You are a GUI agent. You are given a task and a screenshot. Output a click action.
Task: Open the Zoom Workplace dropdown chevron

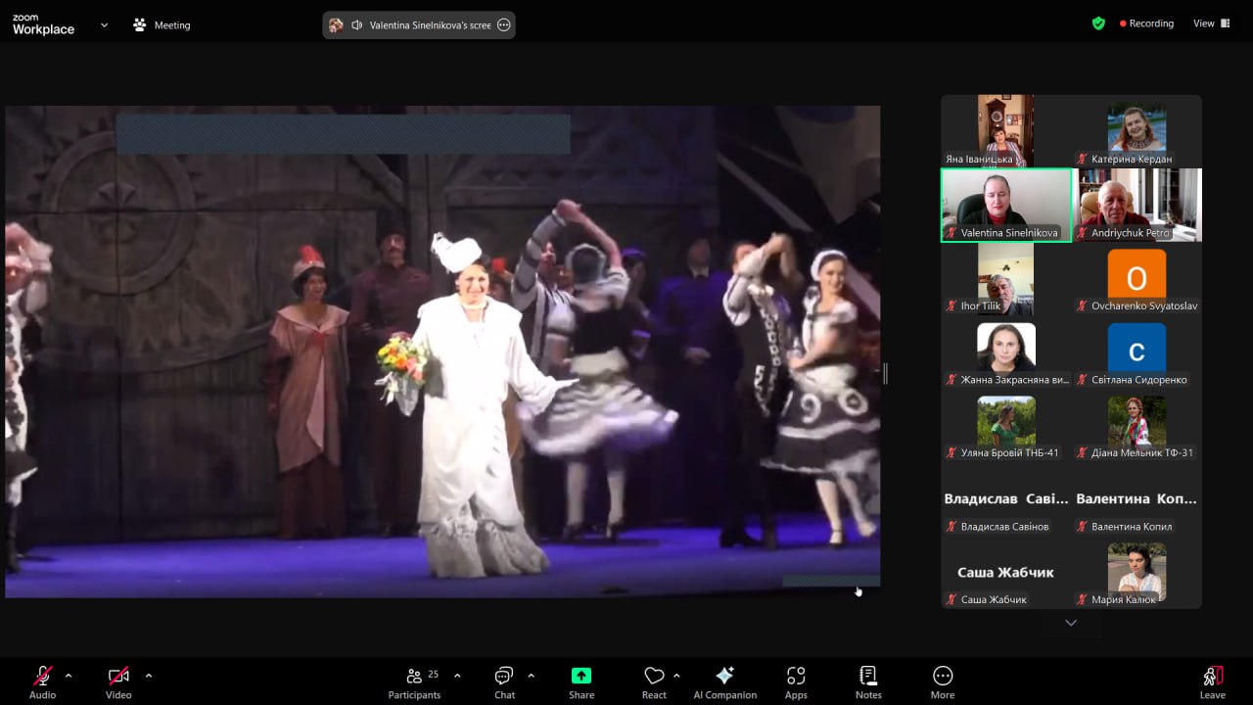pyautogui.click(x=104, y=25)
